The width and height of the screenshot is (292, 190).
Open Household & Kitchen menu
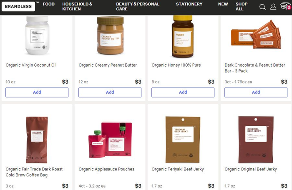pos(77,7)
